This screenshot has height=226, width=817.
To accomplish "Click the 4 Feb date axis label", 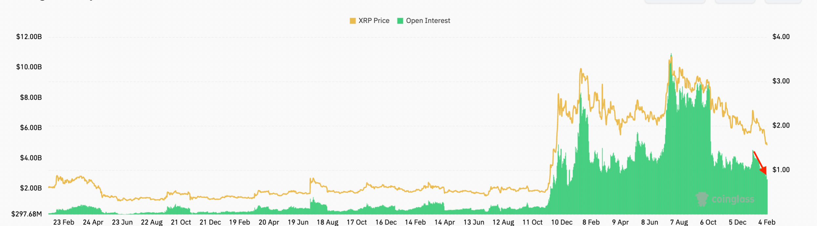I will (766, 222).
